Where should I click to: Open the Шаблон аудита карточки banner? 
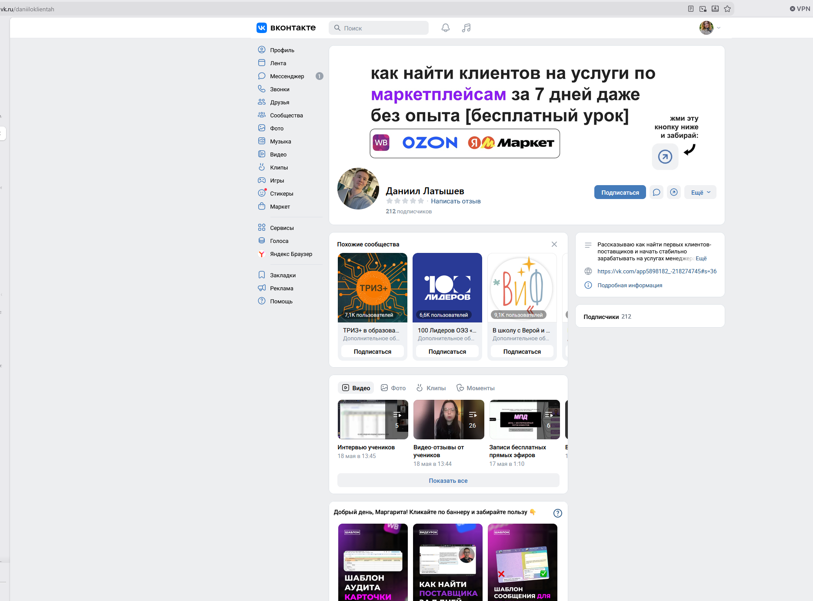click(x=373, y=562)
